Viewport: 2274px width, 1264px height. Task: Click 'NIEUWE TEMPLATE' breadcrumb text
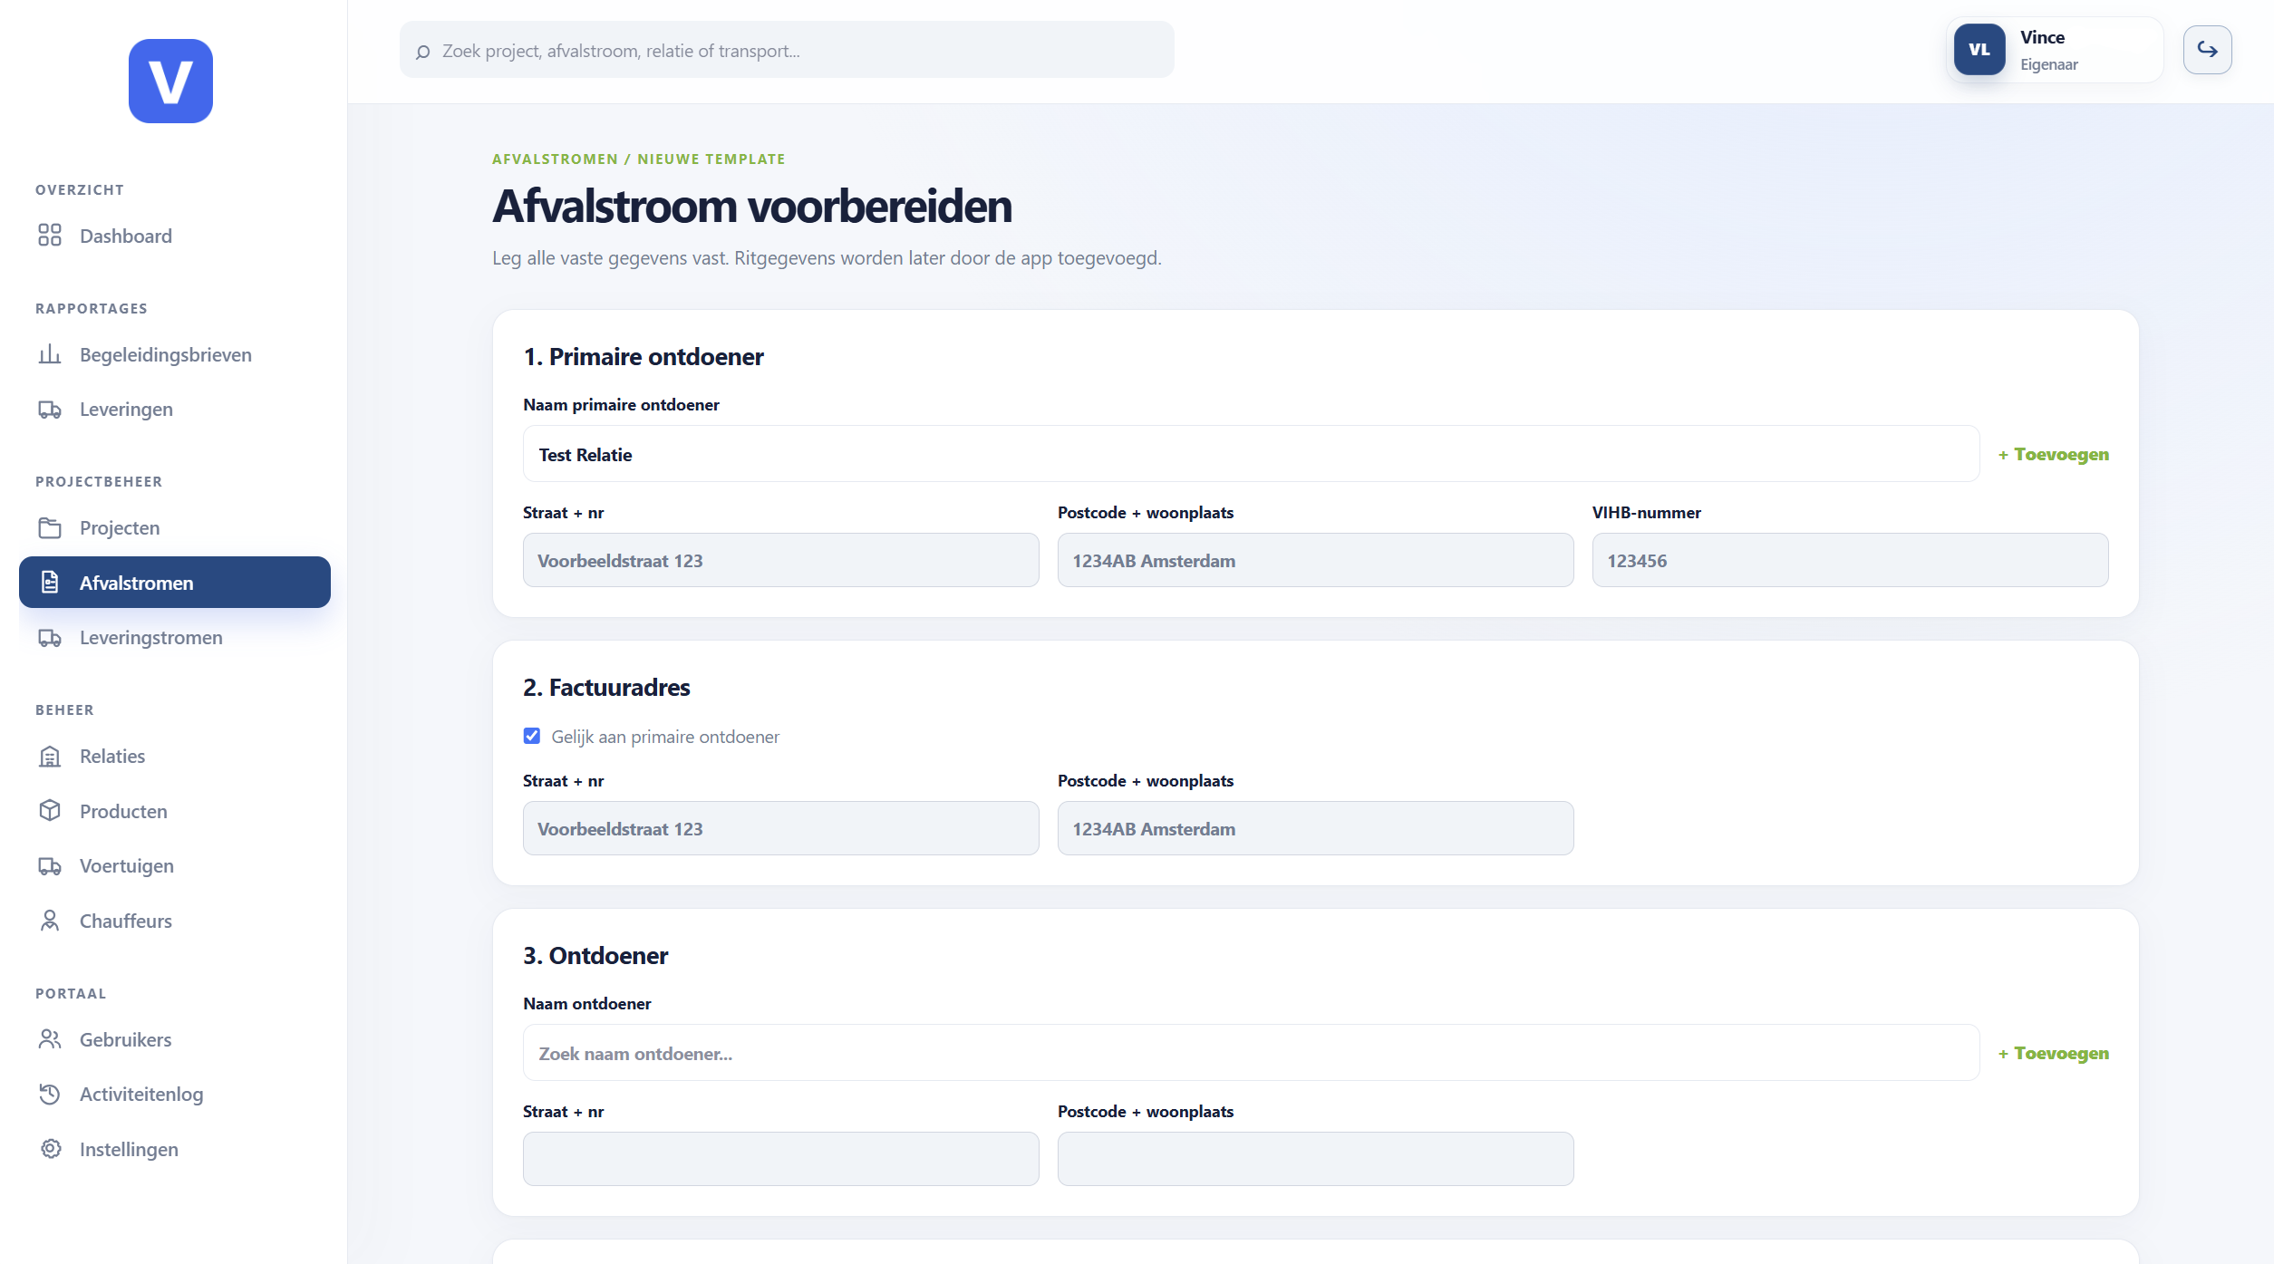(711, 159)
